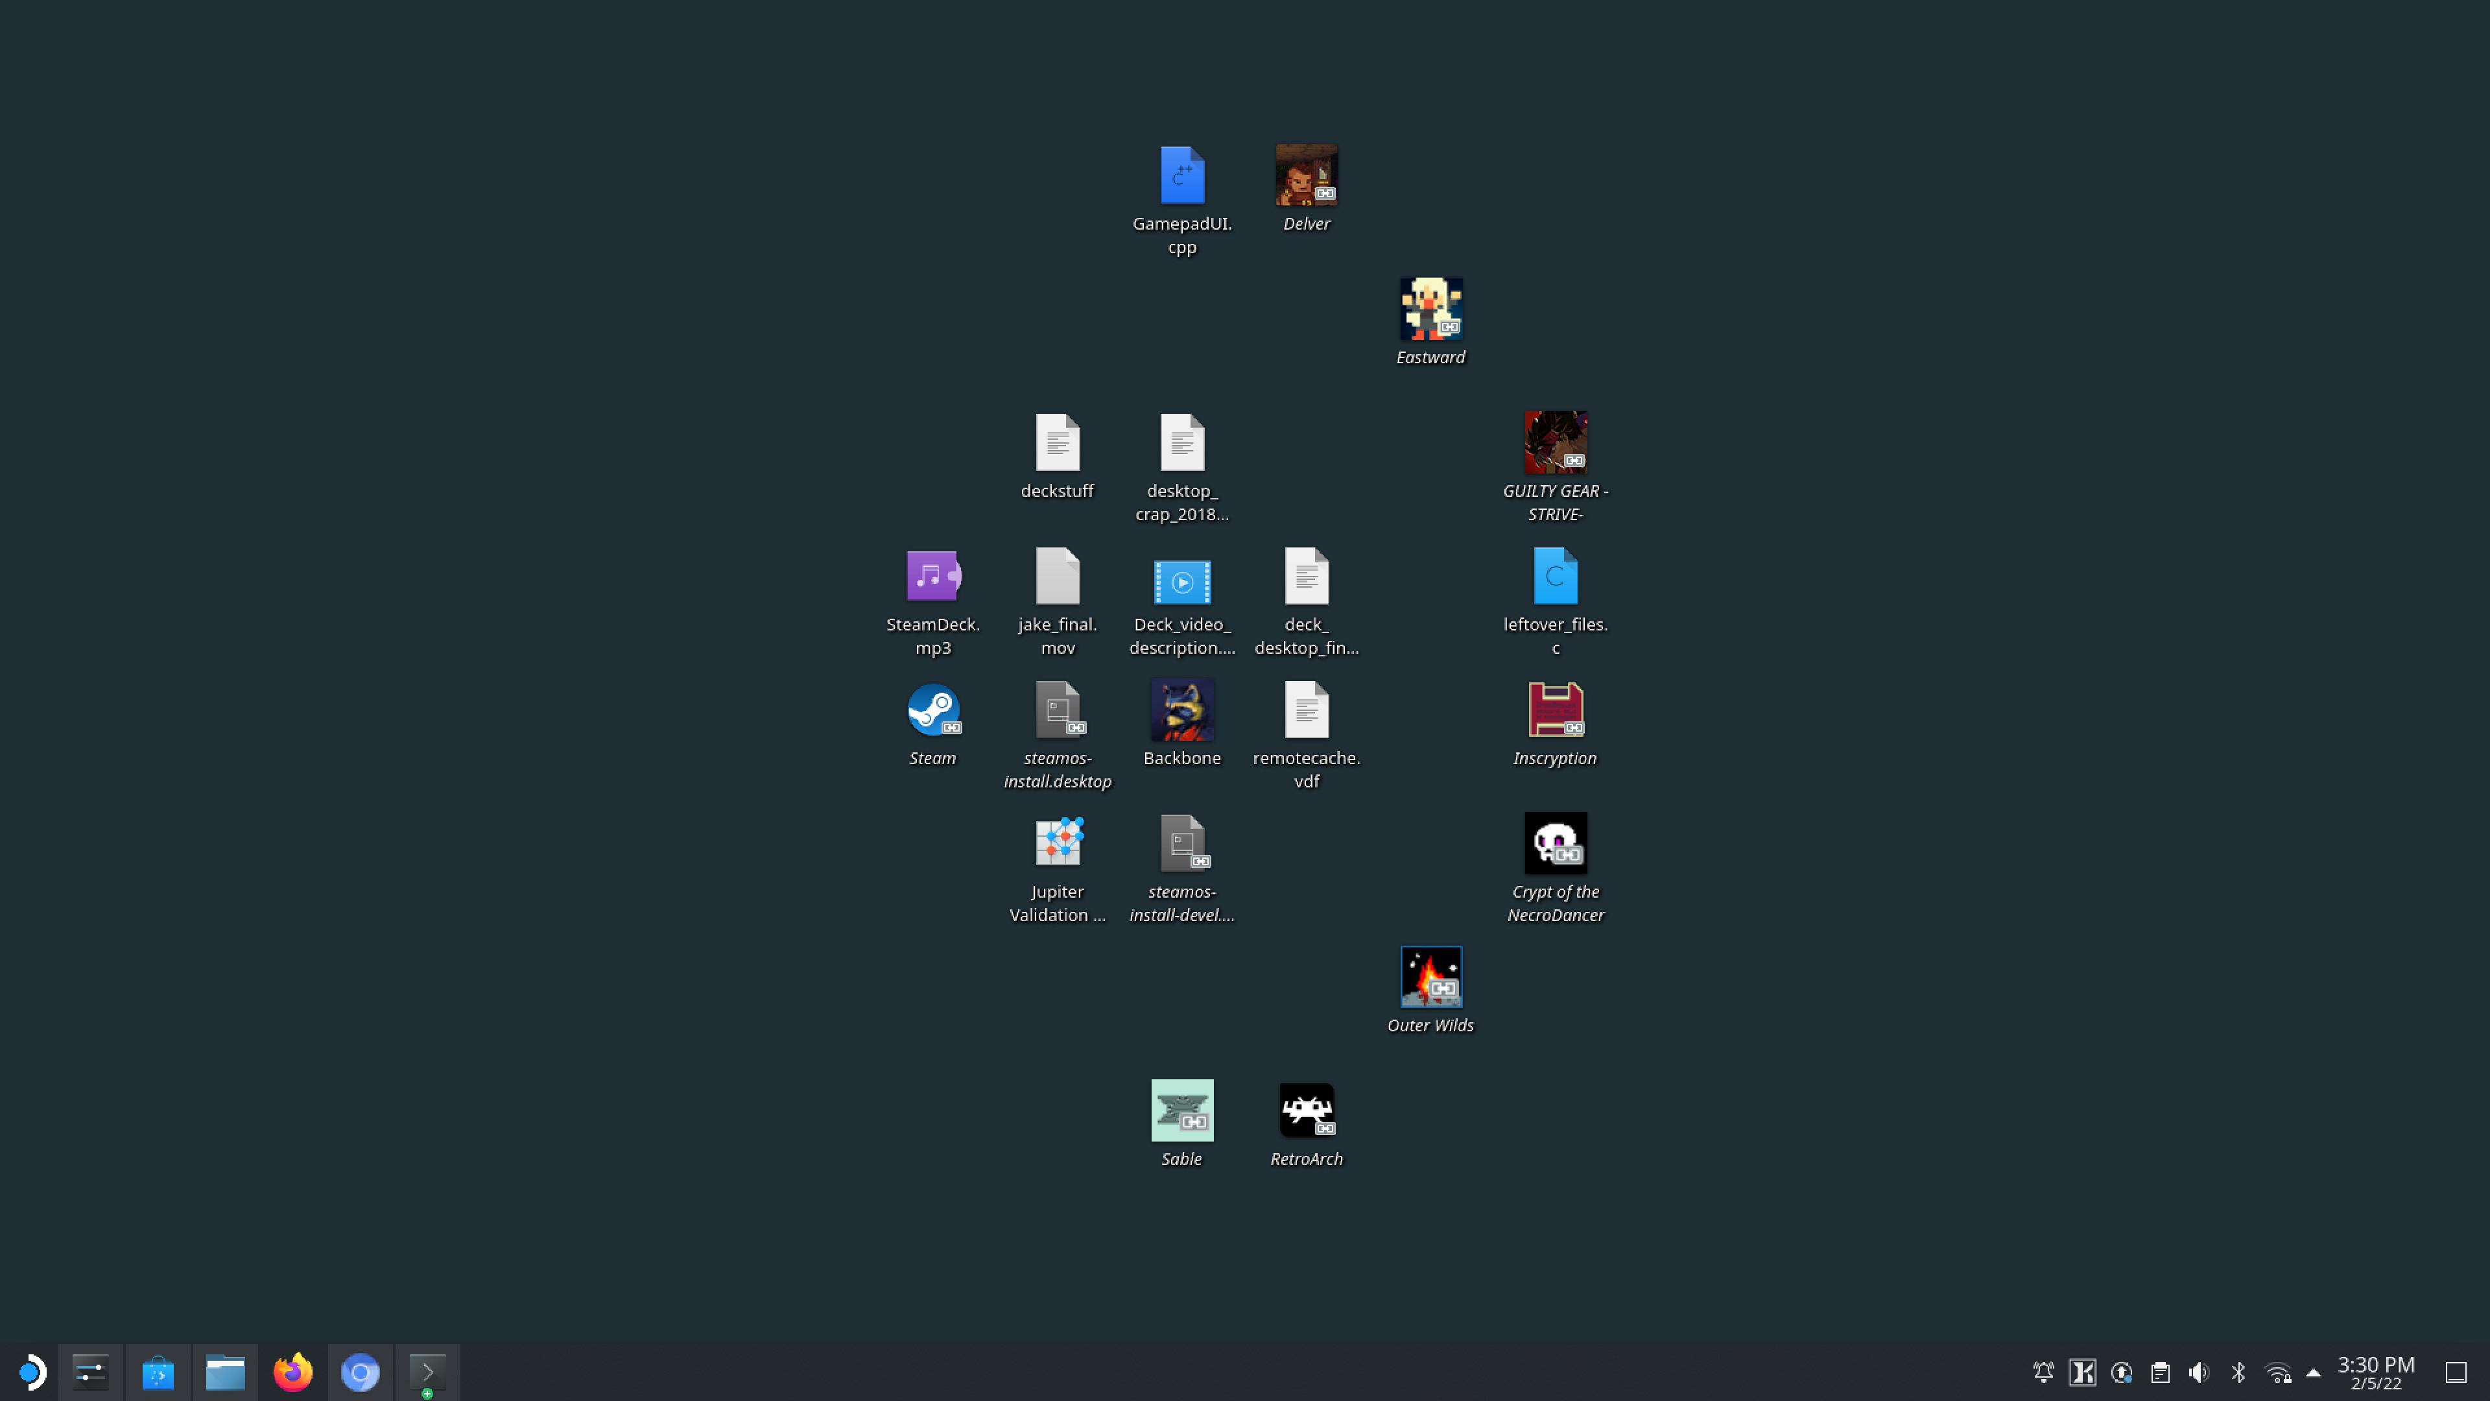
Task: Launch the RetroArch shortcut icon
Action: click(x=1307, y=1110)
